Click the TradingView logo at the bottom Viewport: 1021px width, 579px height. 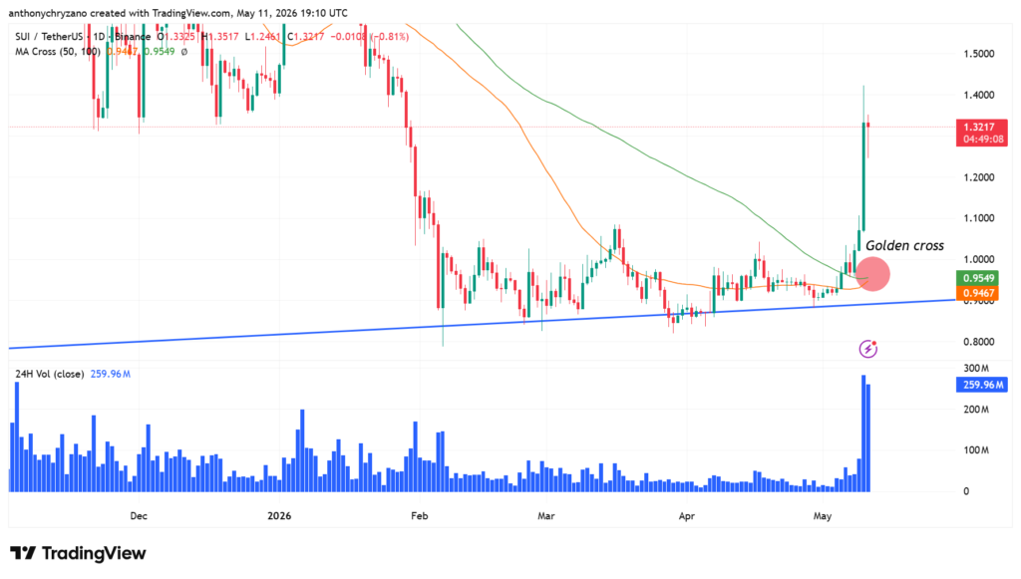point(78,554)
